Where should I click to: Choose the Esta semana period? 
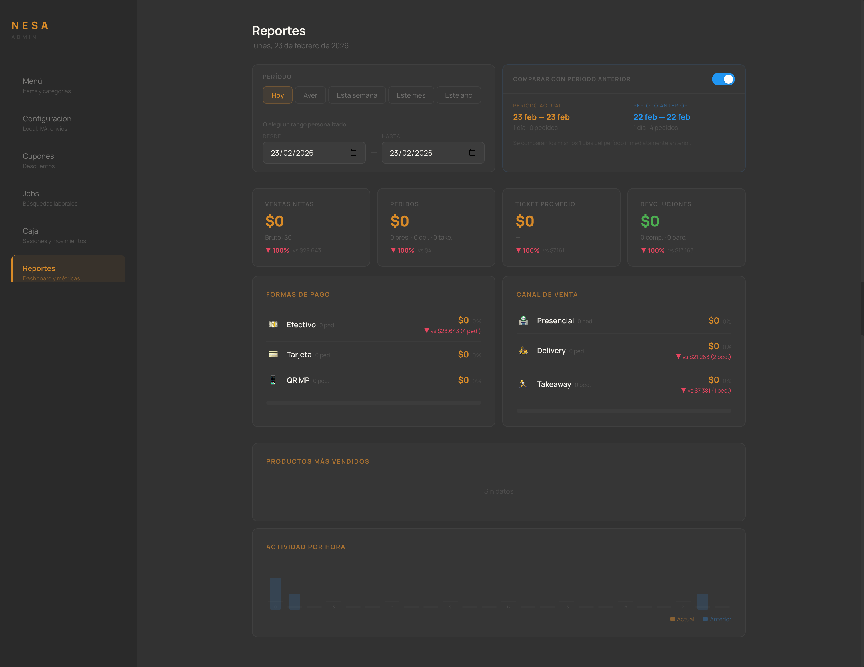357,95
